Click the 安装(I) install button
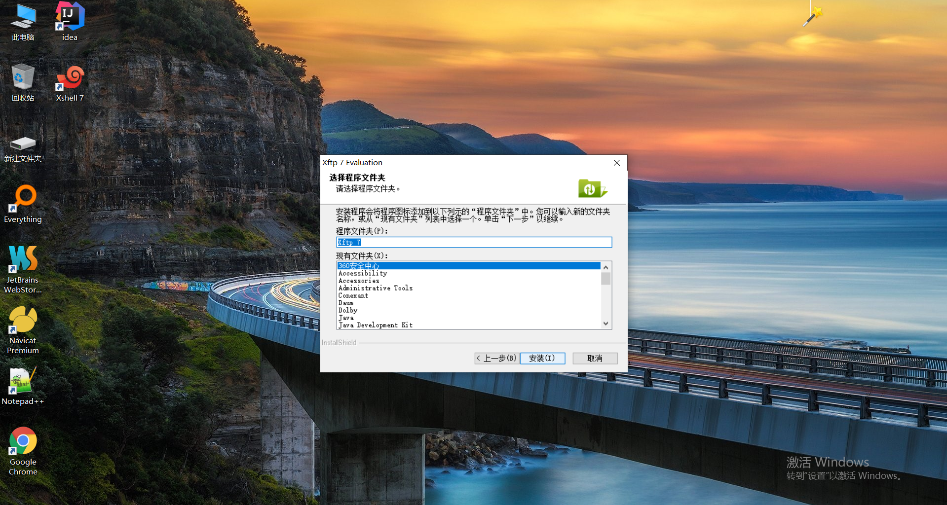 [542, 359]
